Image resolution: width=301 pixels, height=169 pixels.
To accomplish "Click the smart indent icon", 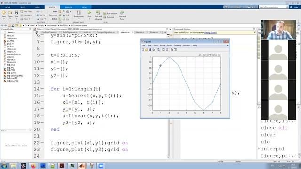I will click(60, 19).
